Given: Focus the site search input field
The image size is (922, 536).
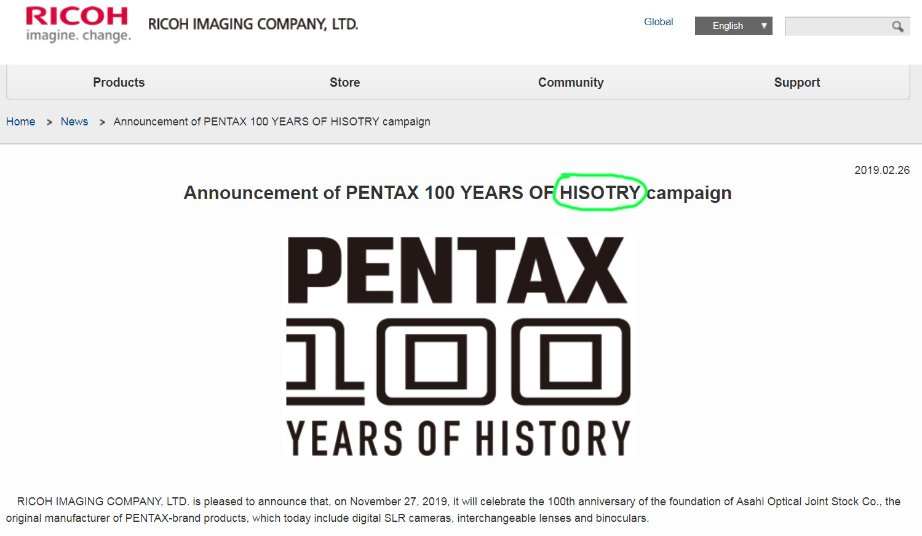Looking at the screenshot, I should point(837,26).
